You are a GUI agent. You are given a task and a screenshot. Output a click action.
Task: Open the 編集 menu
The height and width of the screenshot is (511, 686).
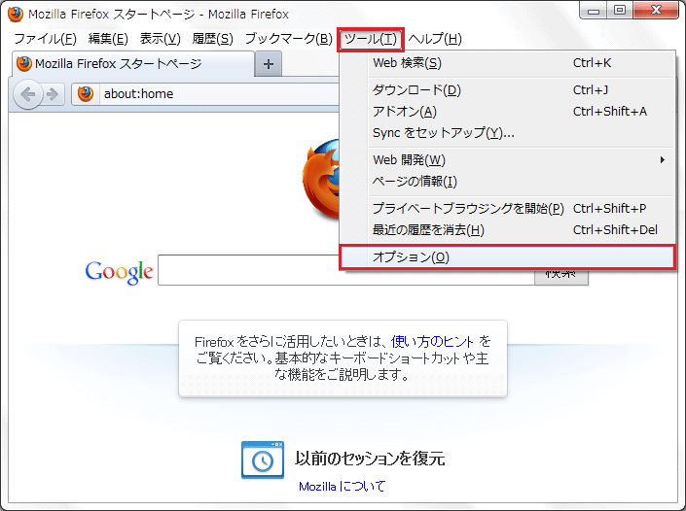point(108,39)
